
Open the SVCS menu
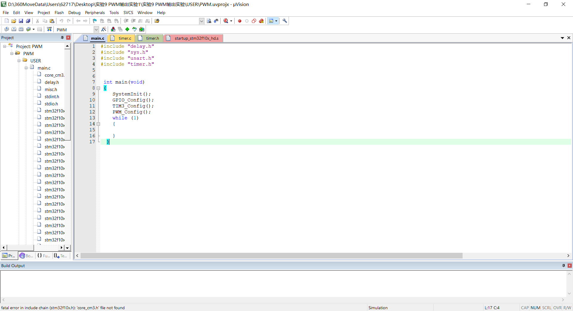point(128,13)
